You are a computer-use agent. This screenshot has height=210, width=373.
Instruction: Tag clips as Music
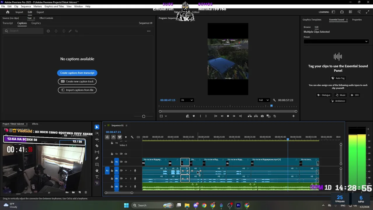[x=341, y=95]
